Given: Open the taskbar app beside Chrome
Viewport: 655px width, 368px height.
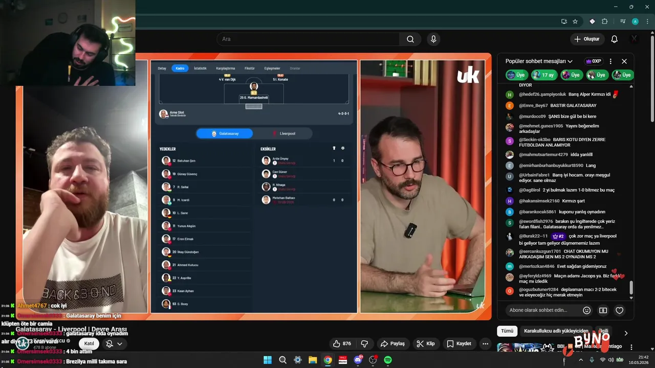Looking at the screenshot, I should click(x=342, y=360).
